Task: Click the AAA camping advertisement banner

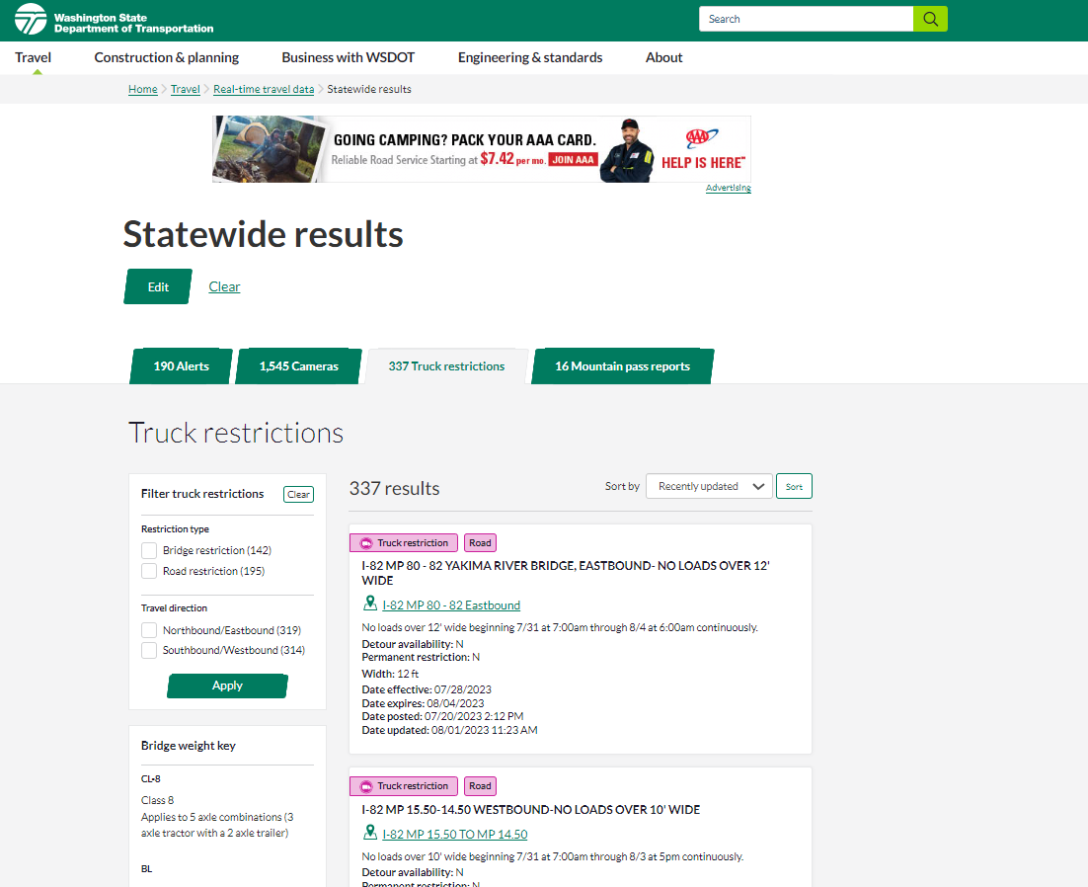Action: (x=481, y=149)
